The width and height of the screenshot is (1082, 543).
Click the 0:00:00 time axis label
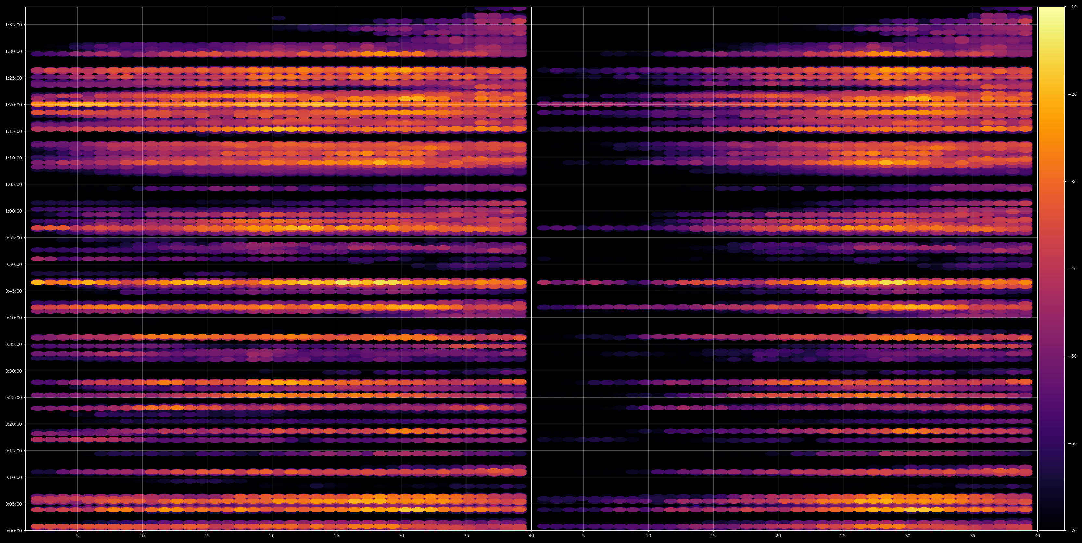tap(14, 530)
